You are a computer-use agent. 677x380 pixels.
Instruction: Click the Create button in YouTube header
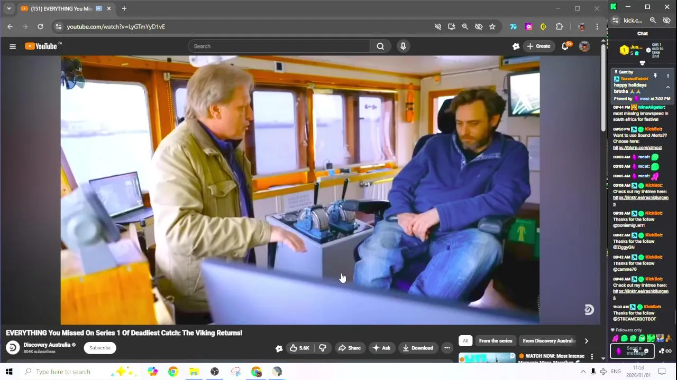(x=538, y=46)
